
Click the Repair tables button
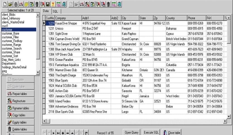(x=21, y=94)
